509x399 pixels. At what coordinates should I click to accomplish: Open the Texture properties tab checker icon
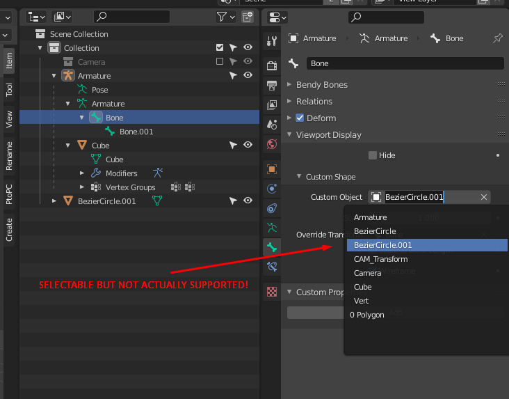point(272,292)
